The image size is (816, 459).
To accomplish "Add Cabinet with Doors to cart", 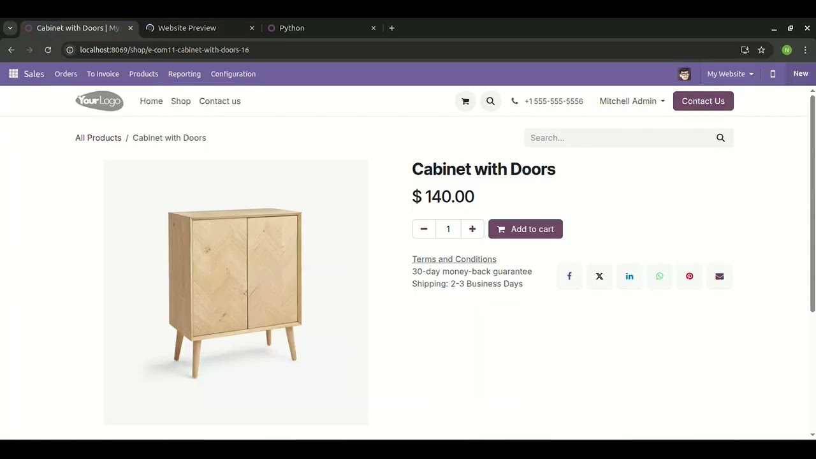I will click(x=525, y=229).
